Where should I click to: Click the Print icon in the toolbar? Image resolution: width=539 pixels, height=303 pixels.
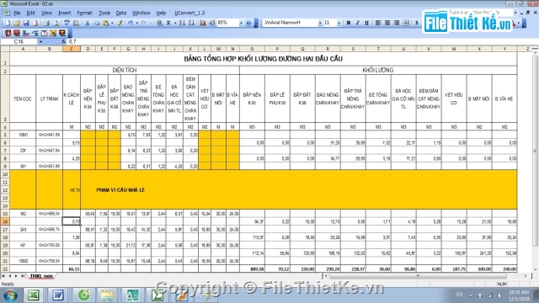coord(46,23)
